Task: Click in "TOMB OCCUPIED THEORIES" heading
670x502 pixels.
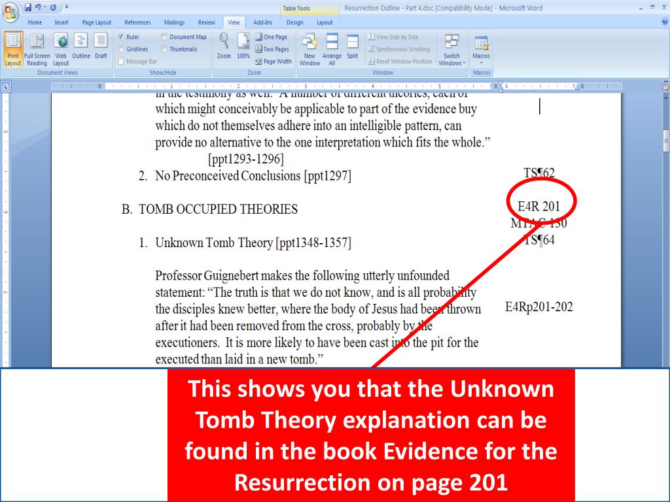Action: 219,209
